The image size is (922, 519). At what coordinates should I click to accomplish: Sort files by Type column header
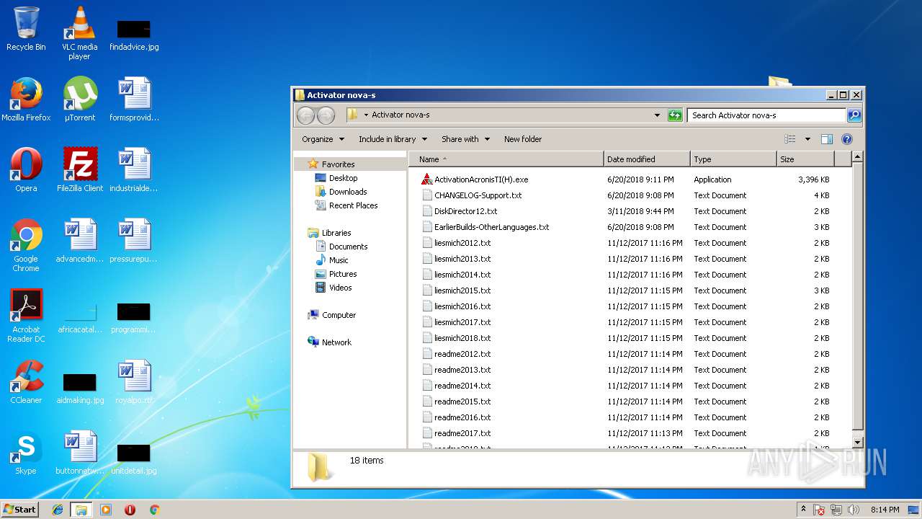[733, 159]
